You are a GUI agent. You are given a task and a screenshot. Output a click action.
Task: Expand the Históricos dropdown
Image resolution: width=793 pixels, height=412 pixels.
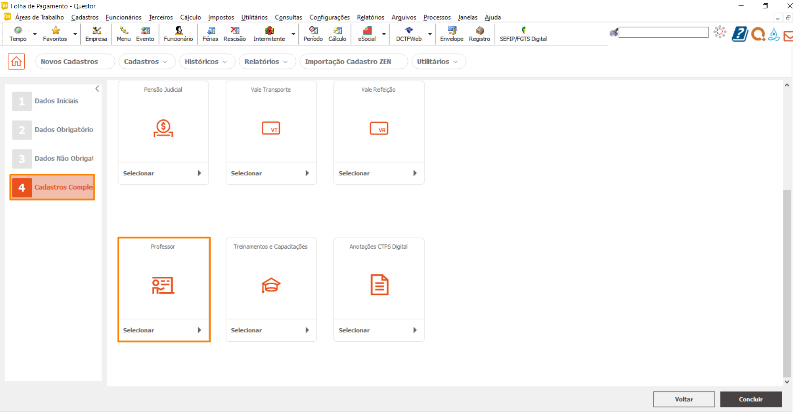[x=206, y=62]
